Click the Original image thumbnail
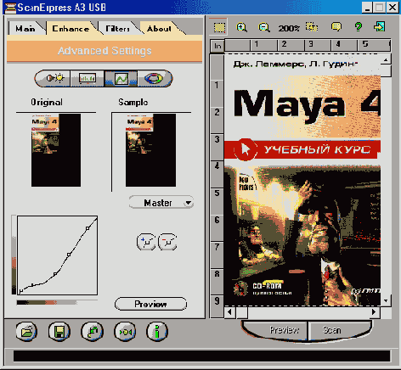The height and width of the screenshot is (370, 401). 56,150
